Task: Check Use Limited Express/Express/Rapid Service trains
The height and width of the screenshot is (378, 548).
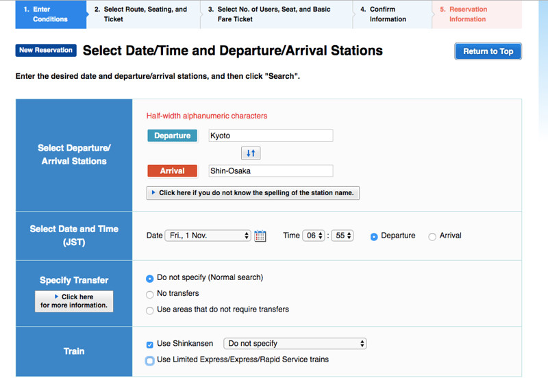Action: click(x=149, y=360)
